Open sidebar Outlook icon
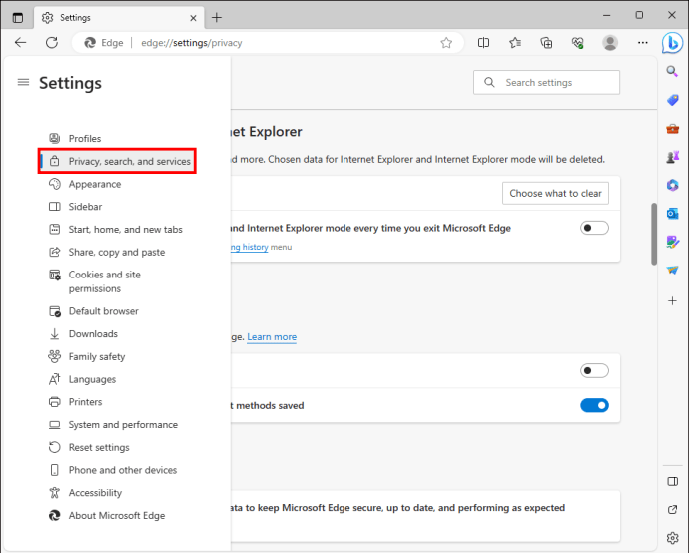Screen dimensions: 689x553 click(672, 214)
